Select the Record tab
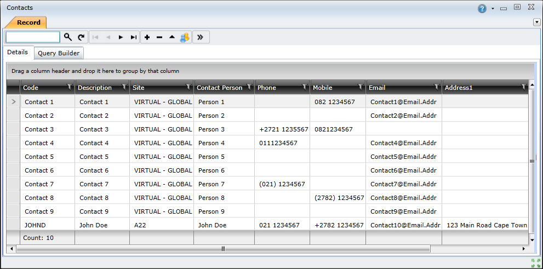This screenshot has width=543, height=269. pyautogui.click(x=28, y=22)
